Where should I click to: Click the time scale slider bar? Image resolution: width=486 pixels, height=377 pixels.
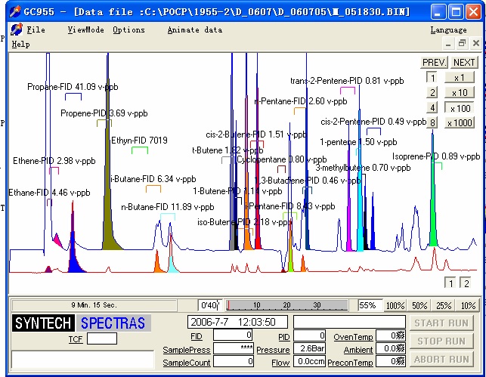pyautogui.click(x=286, y=305)
